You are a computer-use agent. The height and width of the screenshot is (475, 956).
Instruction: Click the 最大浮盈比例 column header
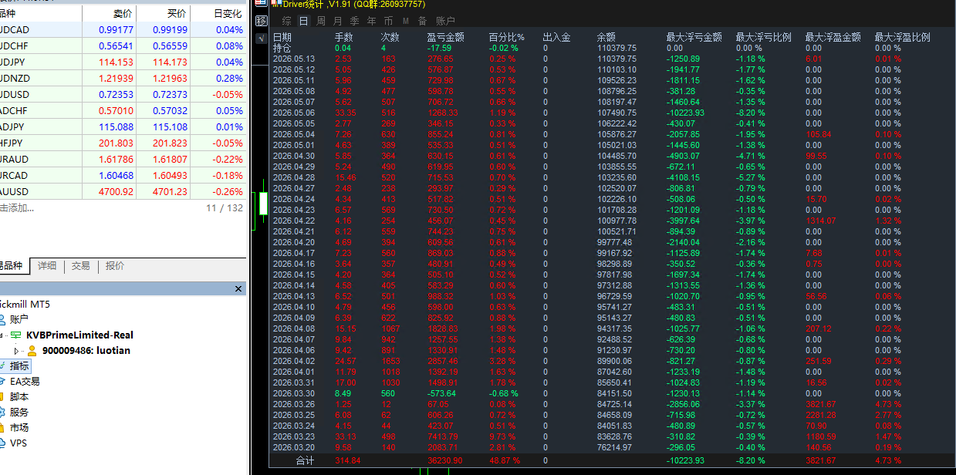[x=903, y=37]
